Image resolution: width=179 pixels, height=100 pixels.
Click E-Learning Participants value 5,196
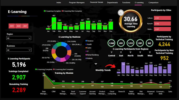point(19,65)
